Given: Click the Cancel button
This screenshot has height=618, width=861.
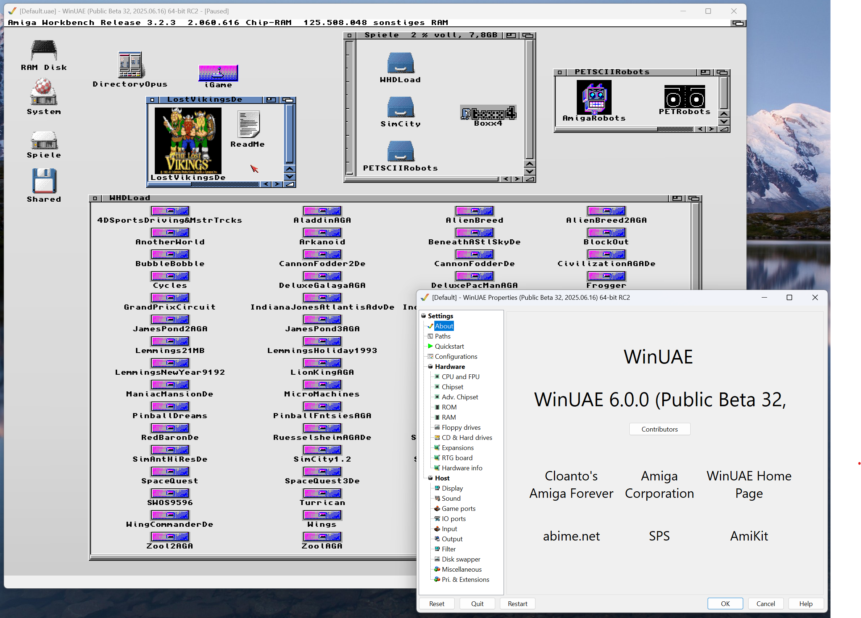Looking at the screenshot, I should [x=765, y=604].
